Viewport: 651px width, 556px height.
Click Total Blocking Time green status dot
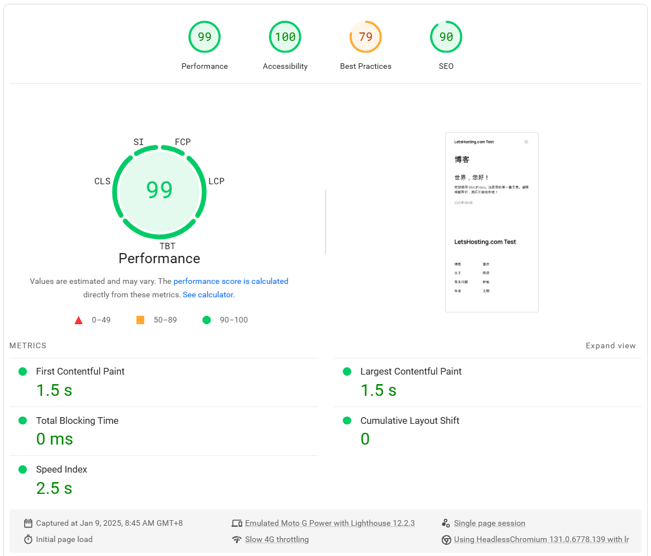click(x=23, y=420)
